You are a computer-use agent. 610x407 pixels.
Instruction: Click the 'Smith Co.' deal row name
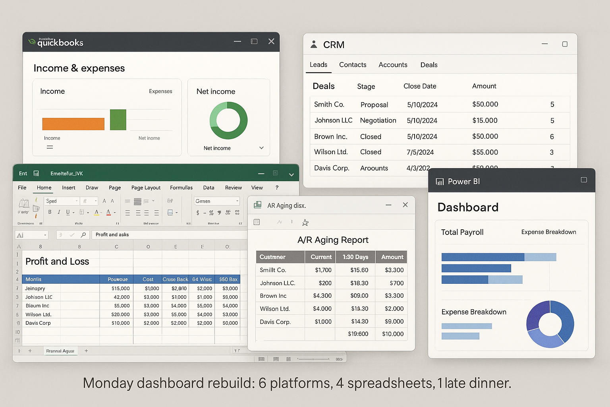329,105
